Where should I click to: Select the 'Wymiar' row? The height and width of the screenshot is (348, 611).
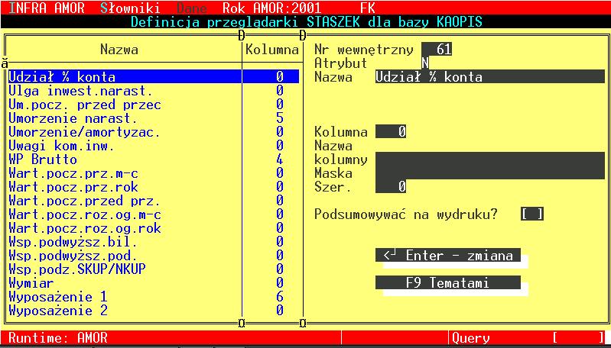point(154,282)
